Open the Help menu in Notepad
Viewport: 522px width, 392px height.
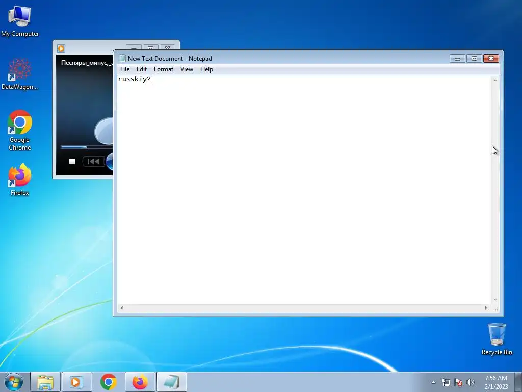206,69
